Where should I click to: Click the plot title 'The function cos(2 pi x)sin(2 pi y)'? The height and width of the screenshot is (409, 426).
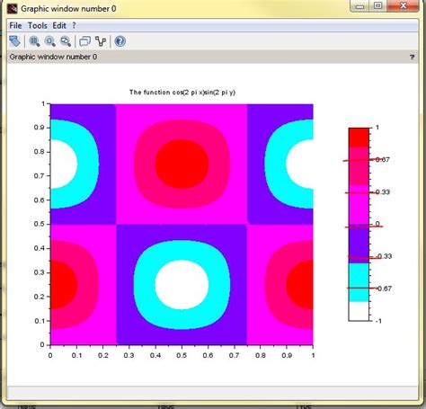tap(182, 93)
